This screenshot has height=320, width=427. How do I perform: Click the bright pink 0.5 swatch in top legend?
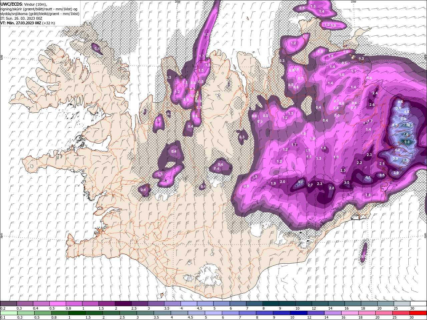tap(57, 304)
